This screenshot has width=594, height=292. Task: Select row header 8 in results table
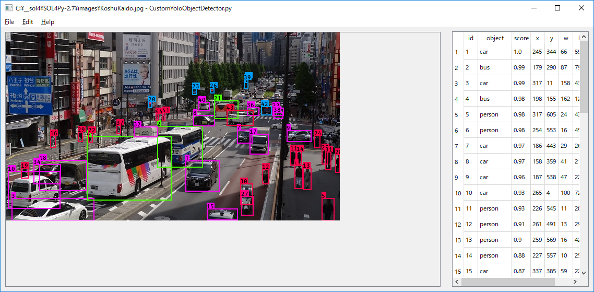coord(458,161)
